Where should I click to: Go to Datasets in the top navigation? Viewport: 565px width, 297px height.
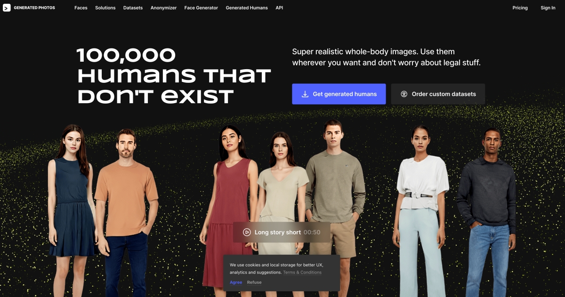click(133, 8)
